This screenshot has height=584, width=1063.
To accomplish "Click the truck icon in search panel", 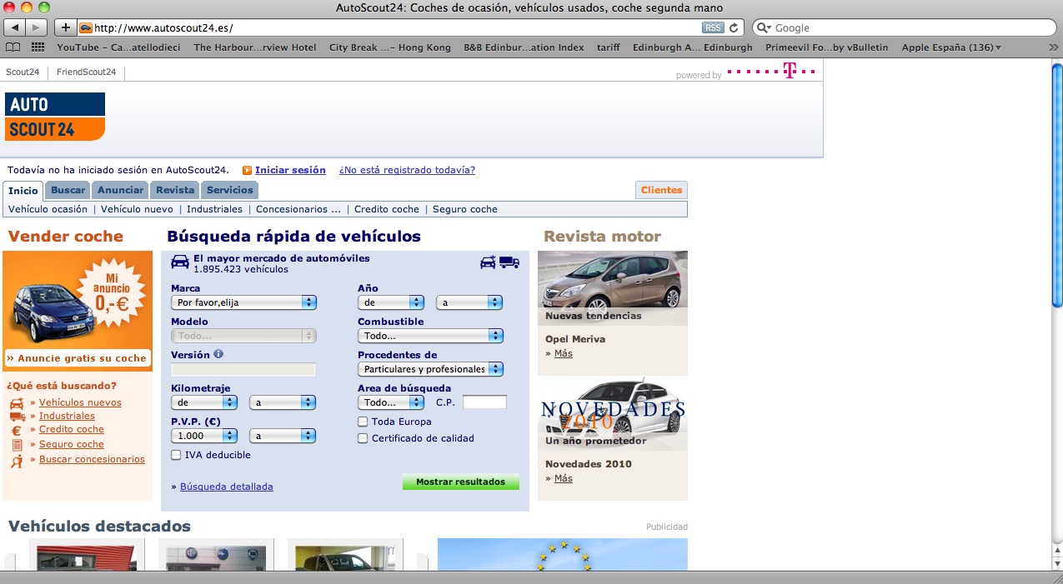I will click(x=509, y=262).
